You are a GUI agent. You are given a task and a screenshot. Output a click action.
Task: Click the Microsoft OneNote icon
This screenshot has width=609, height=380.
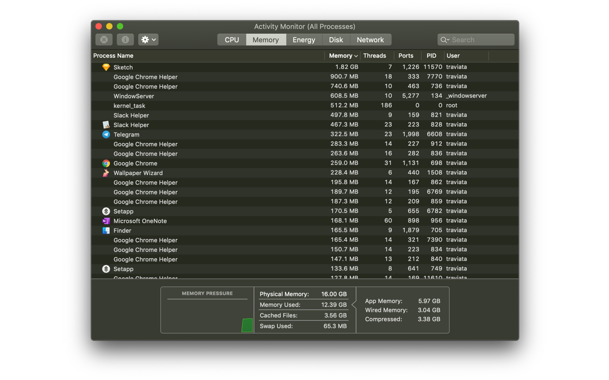coord(106,221)
